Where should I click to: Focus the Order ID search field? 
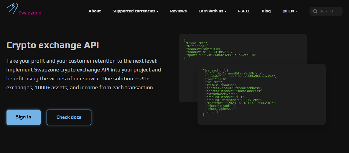coord(326,11)
